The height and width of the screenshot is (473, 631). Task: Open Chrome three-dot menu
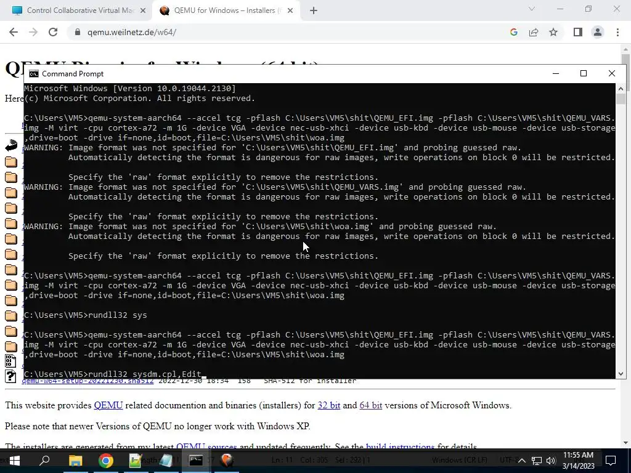617,32
